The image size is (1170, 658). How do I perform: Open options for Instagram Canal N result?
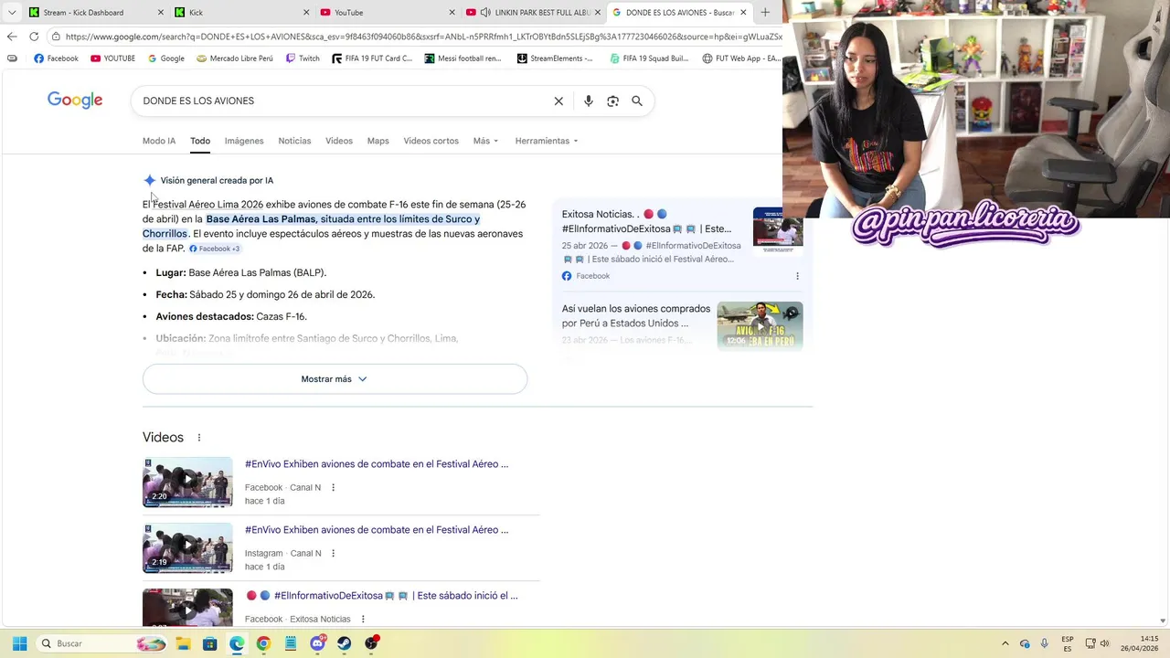click(333, 554)
